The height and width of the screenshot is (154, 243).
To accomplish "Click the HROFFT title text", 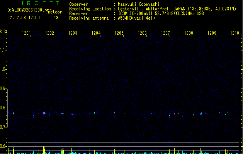I will tap(39, 3).
